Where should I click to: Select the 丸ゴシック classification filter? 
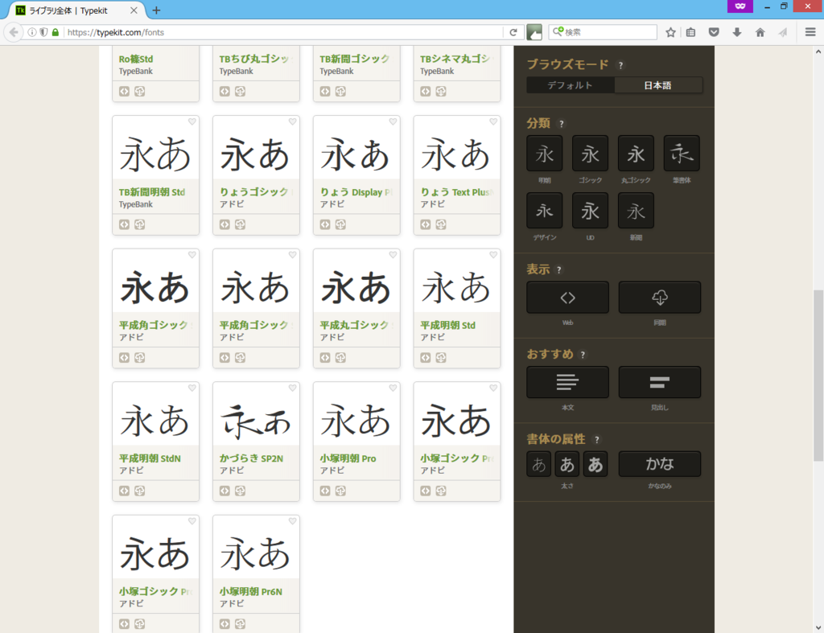point(636,154)
